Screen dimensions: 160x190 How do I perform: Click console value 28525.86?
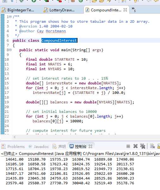click(x=103, y=178)
